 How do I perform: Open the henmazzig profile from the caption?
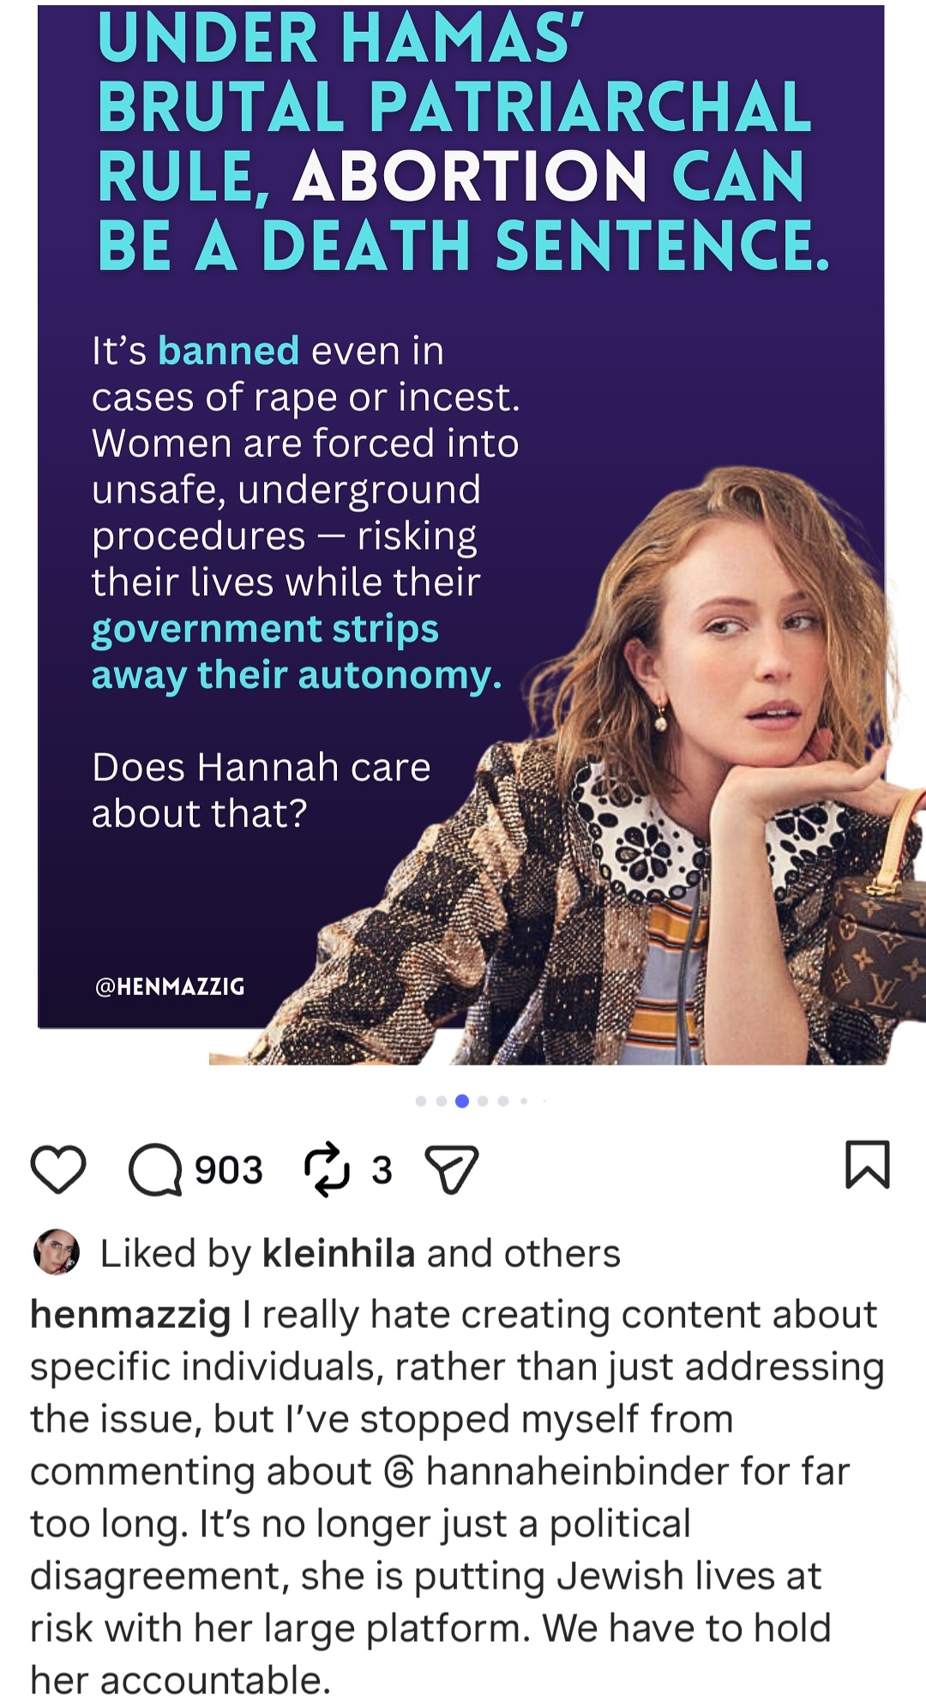pos(130,1315)
